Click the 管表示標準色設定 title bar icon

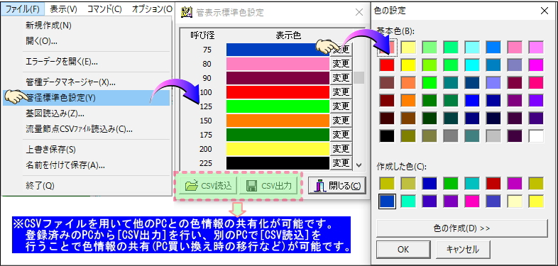[187, 12]
